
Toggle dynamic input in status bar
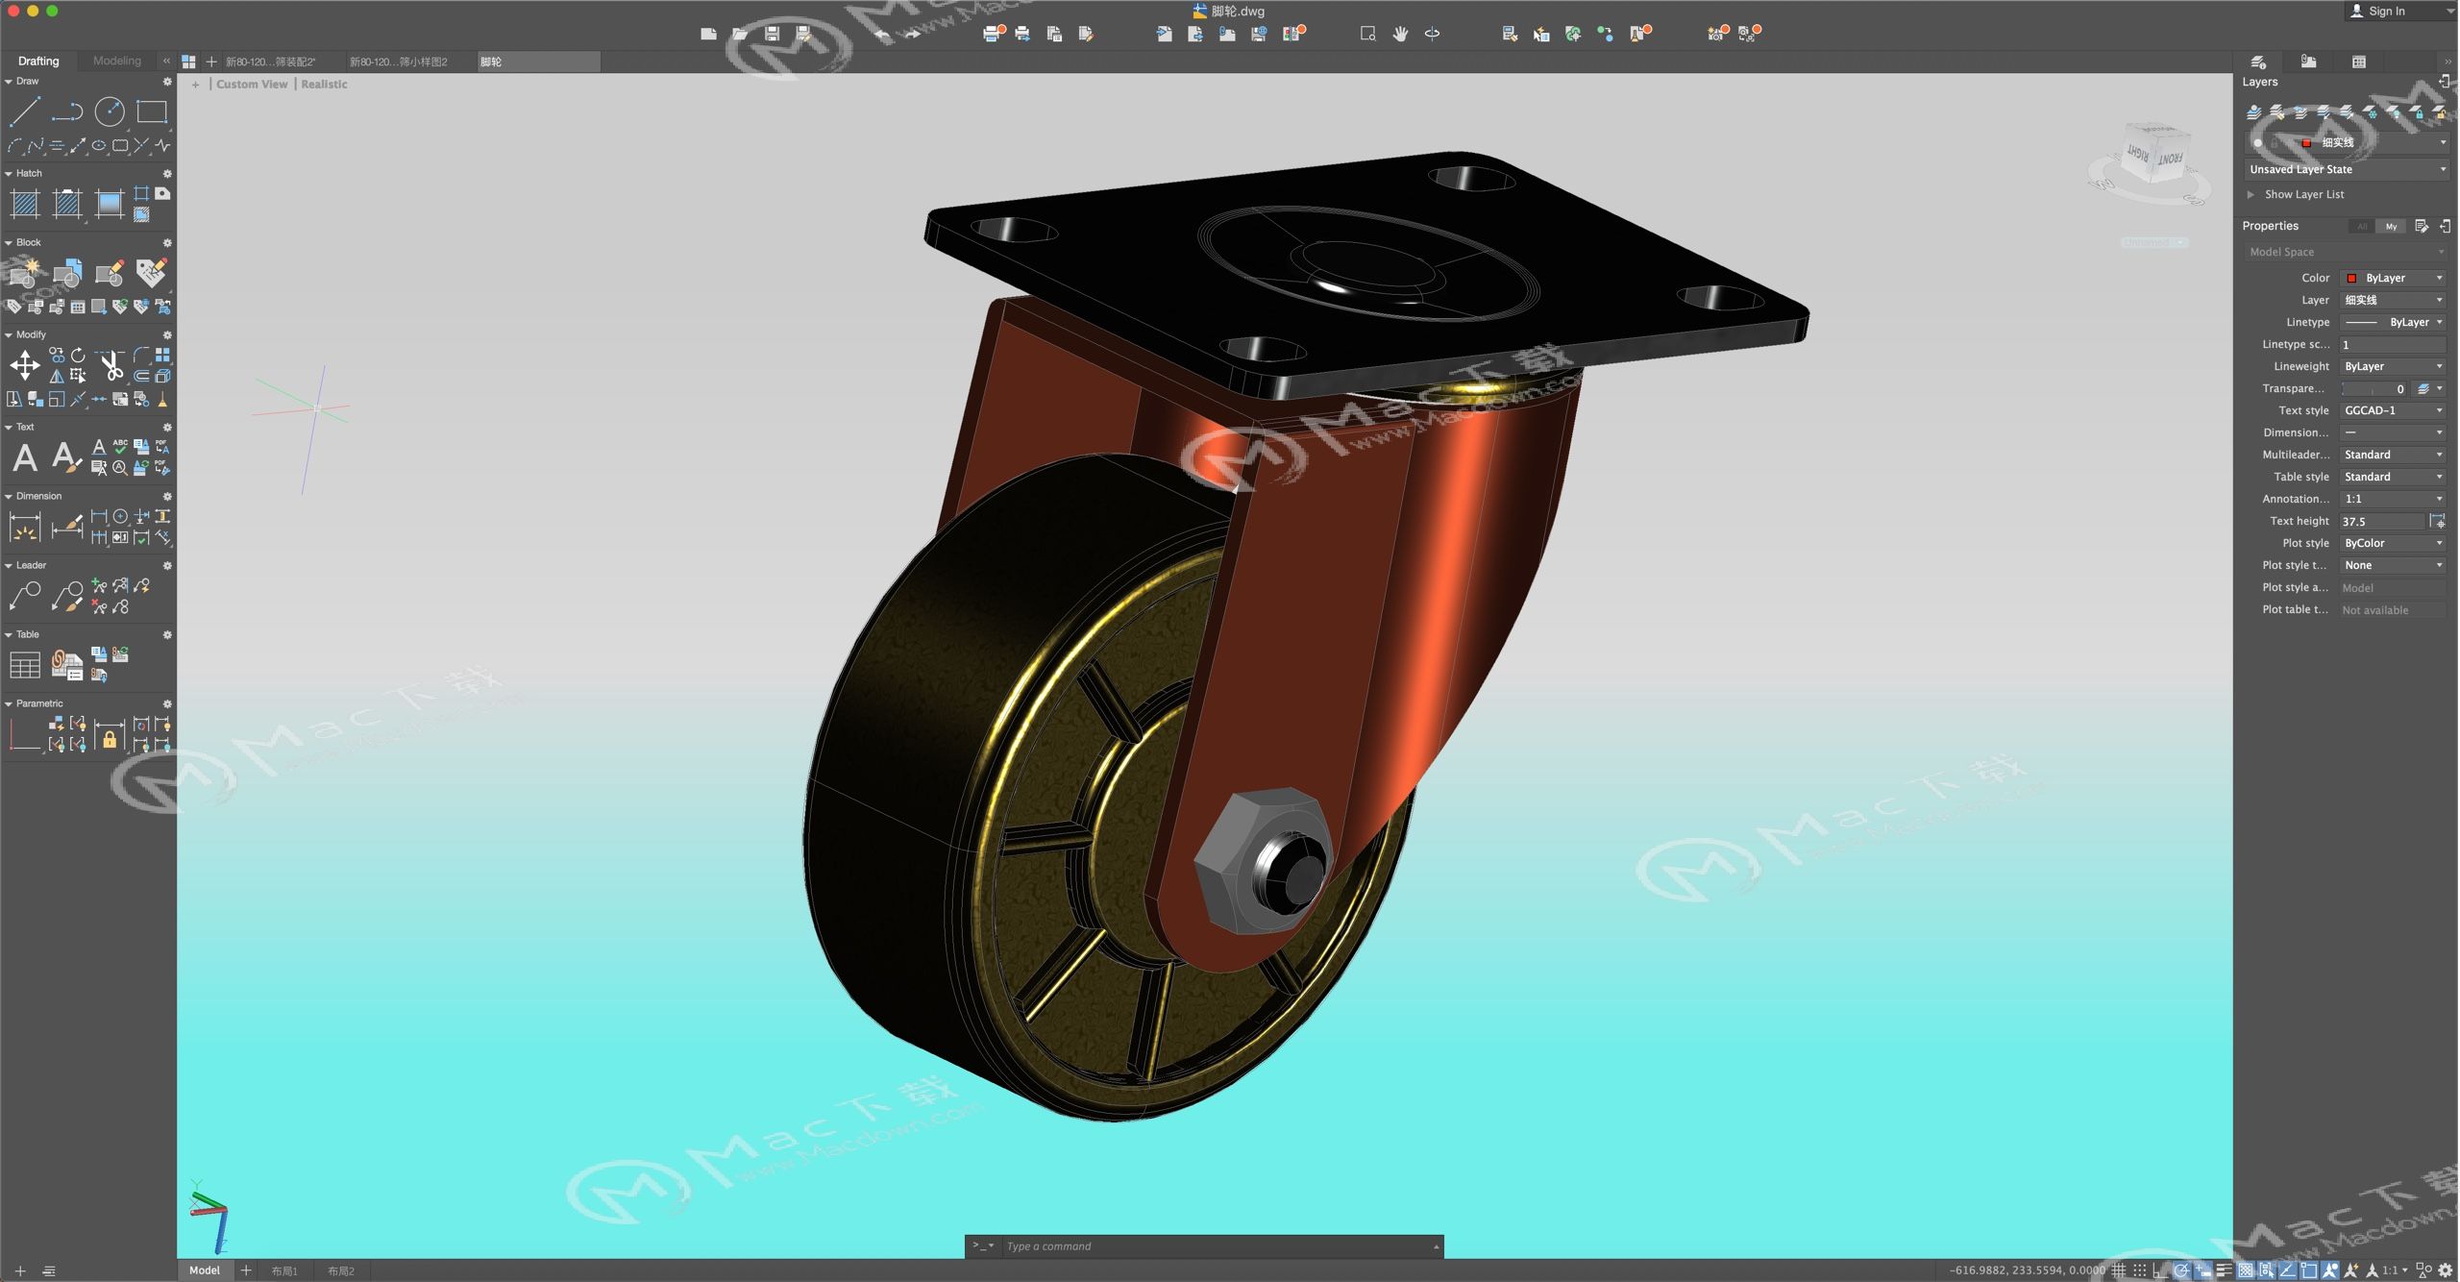coord(2202,1270)
